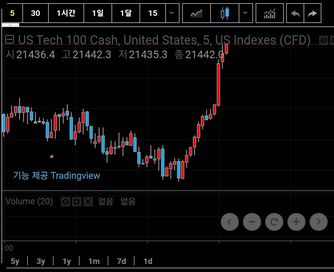Zoom in chart with plus button
Screen dimensions: 334x272
[x=296, y=222]
